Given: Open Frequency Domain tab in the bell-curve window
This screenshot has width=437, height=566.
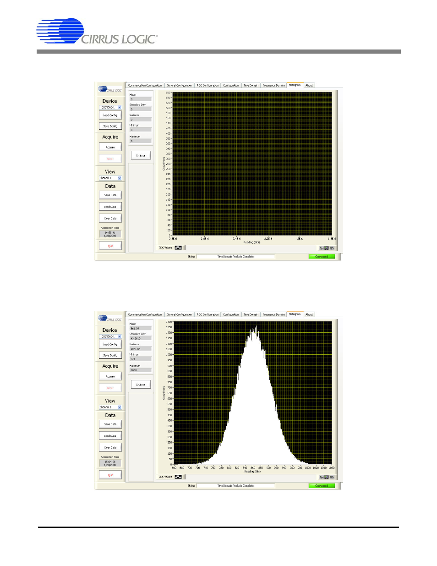Looking at the screenshot, I should click(x=273, y=314).
